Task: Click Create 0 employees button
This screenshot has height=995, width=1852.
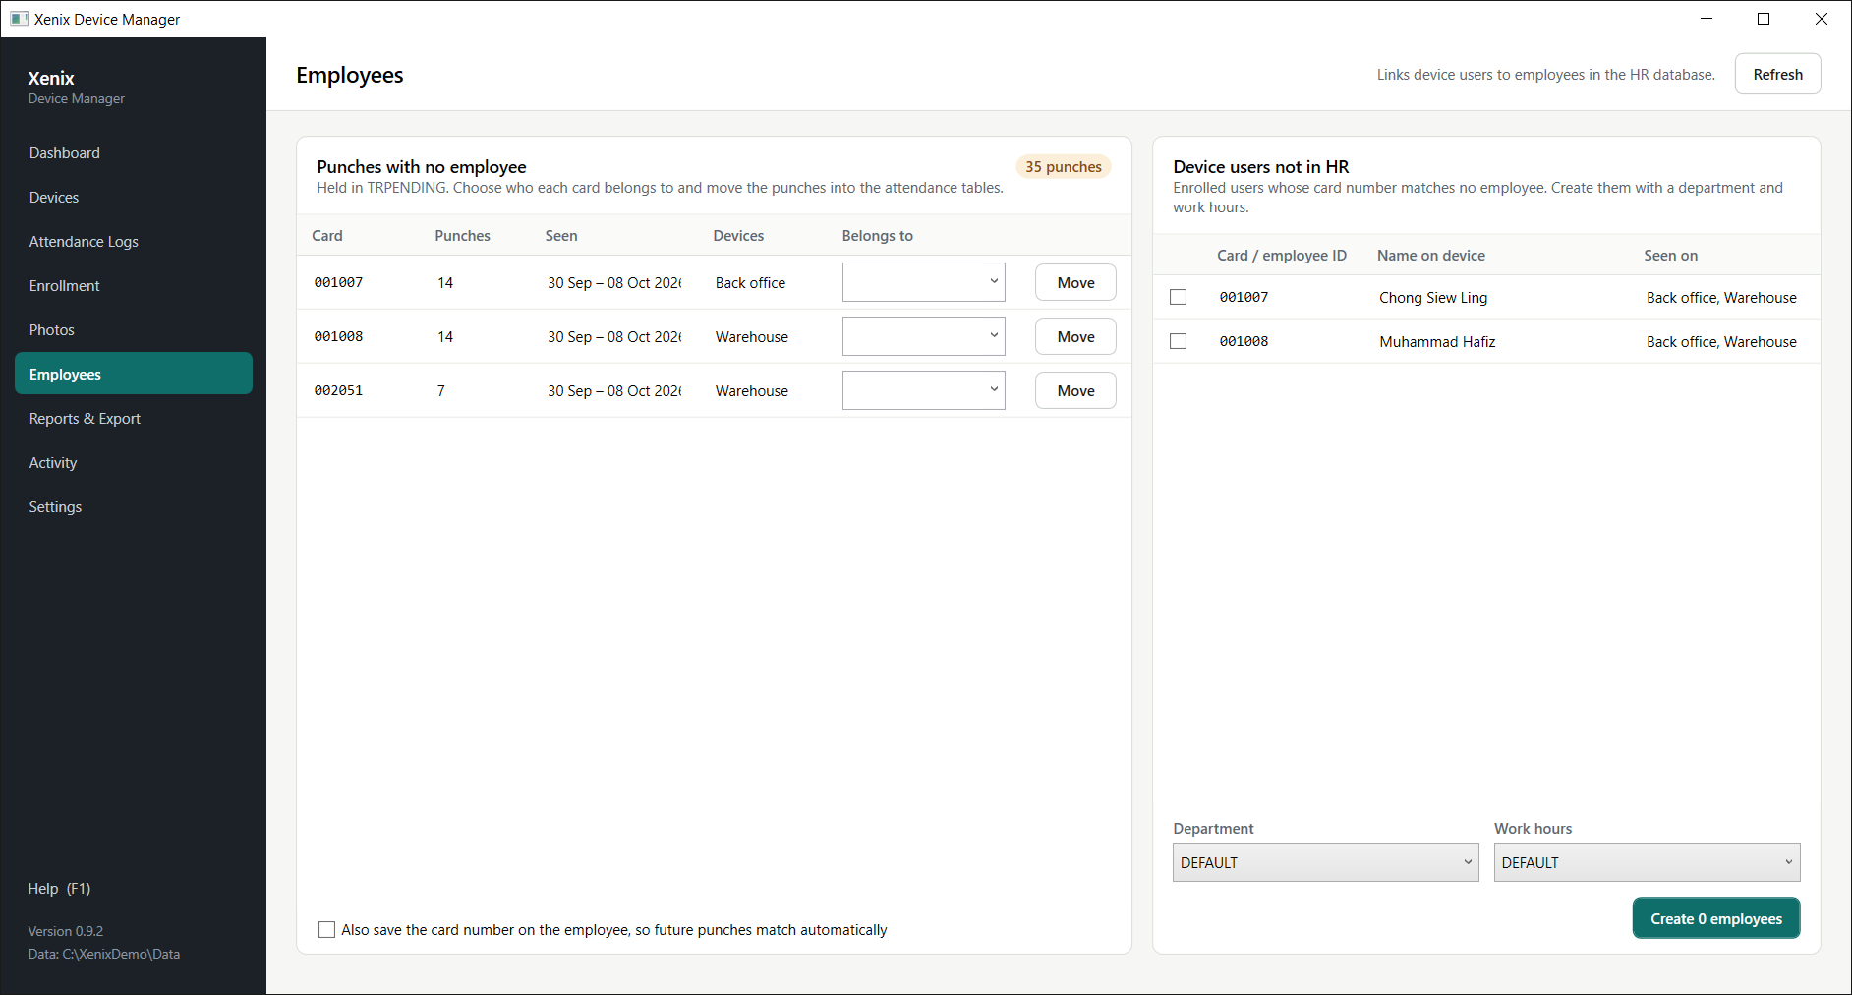Action: tap(1715, 918)
